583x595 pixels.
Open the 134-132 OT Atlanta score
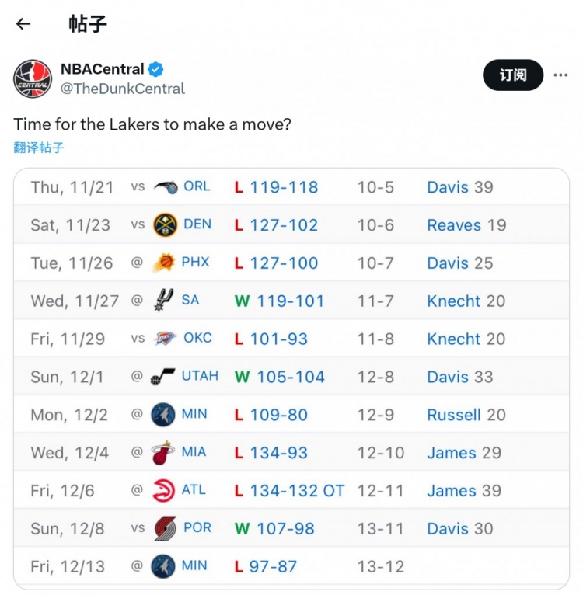pyautogui.click(x=296, y=491)
